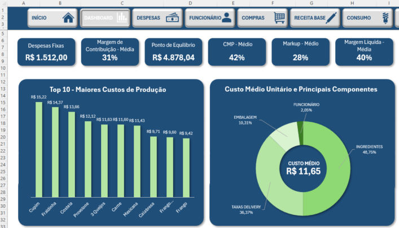Select row header 15

click(4, 102)
